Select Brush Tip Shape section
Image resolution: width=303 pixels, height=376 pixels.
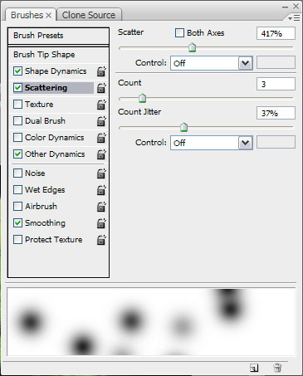pos(58,55)
